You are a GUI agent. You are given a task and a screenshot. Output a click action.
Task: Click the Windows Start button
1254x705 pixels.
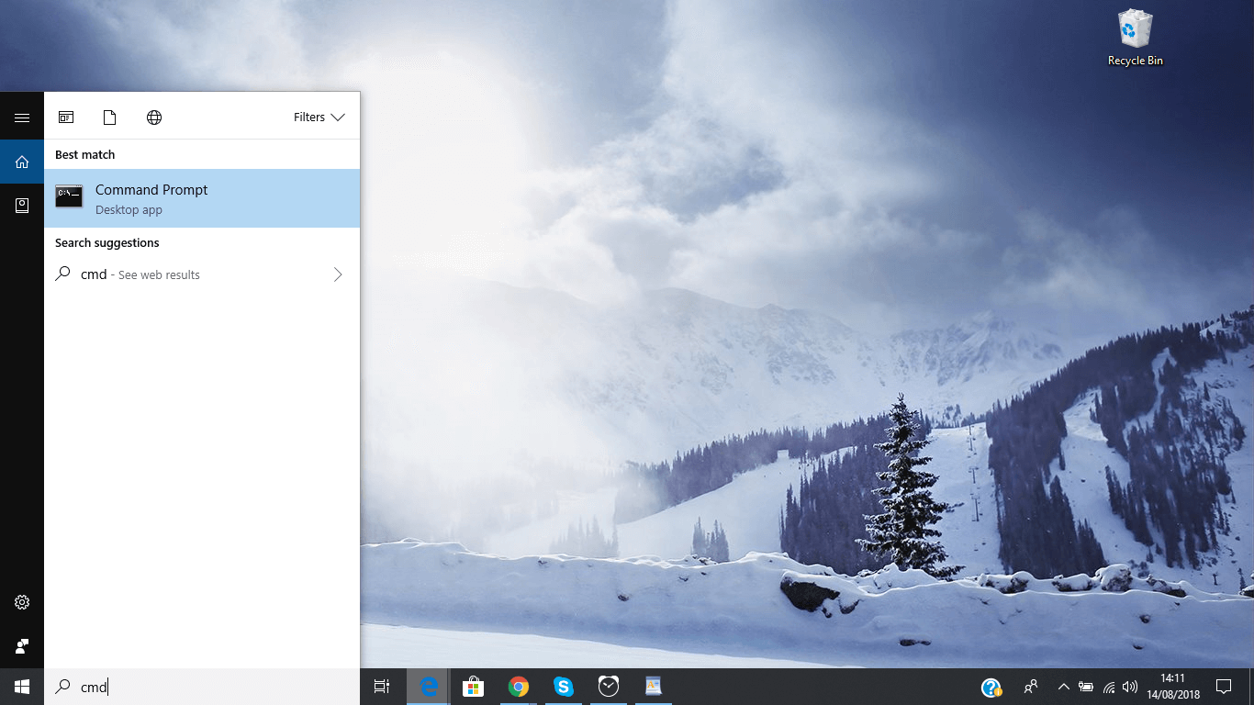(x=22, y=687)
